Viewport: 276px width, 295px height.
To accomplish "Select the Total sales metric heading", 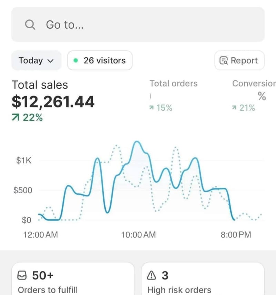I will point(40,85).
